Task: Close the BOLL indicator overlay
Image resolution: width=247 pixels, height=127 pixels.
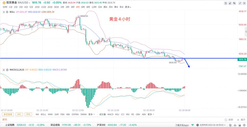Action: 4,12
